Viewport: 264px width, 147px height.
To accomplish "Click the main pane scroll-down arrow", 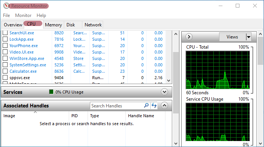I will pyautogui.click(x=176, y=144).
